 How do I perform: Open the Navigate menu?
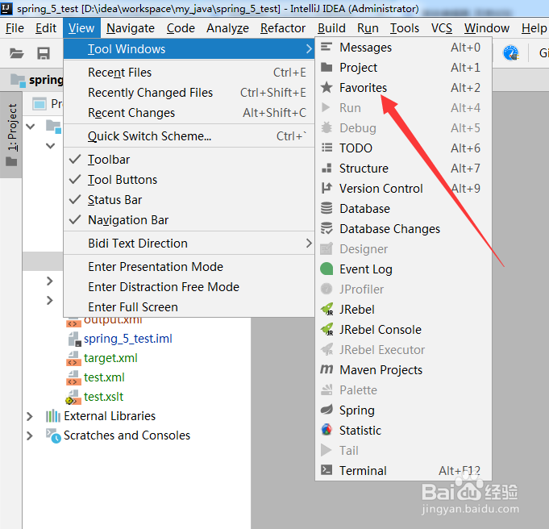pyautogui.click(x=131, y=28)
